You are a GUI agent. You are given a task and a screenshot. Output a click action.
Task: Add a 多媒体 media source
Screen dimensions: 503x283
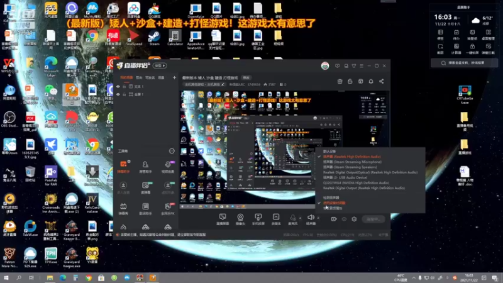click(x=276, y=219)
